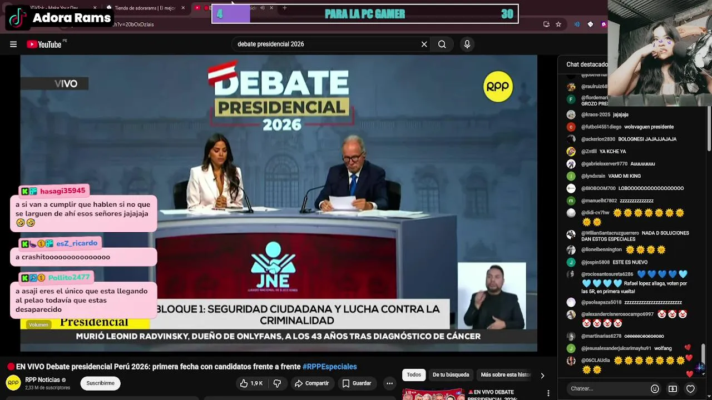This screenshot has height=400, width=712.
Task: Clear the search query with the X
Action: pyautogui.click(x=424, y=44)
